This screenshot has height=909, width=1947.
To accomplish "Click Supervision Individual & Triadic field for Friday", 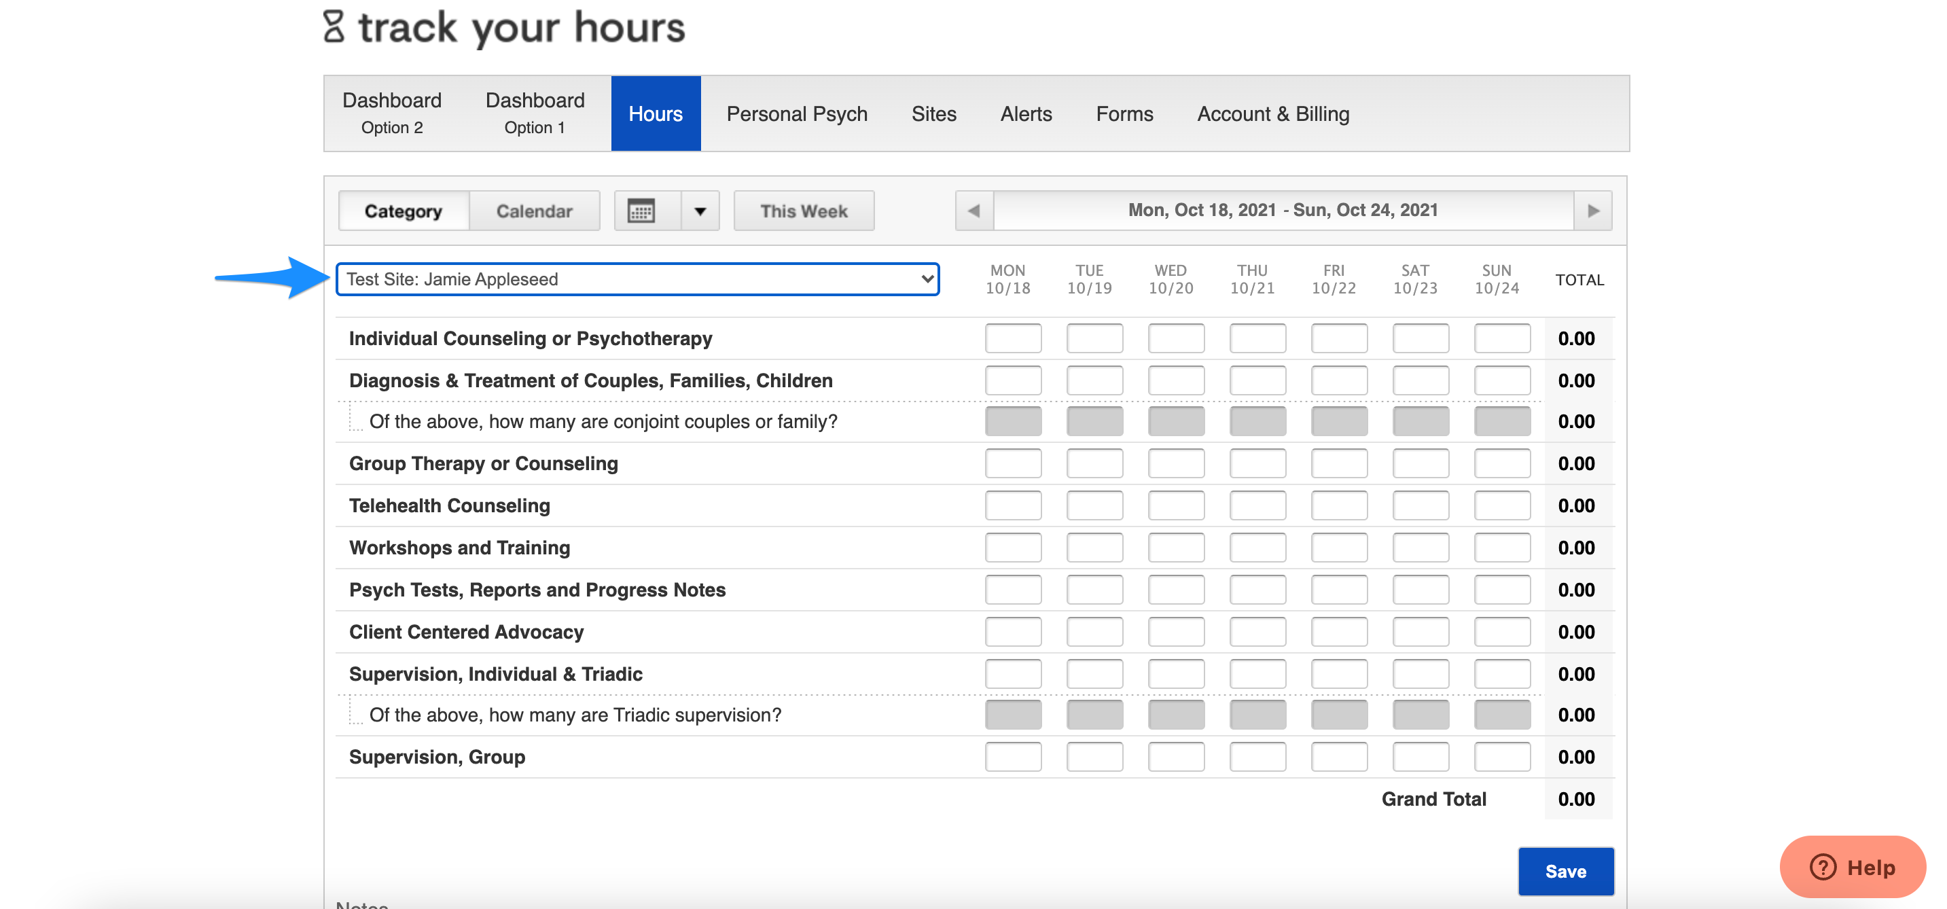I will (x=1339, y=674).
